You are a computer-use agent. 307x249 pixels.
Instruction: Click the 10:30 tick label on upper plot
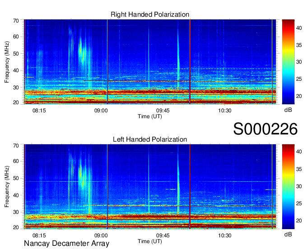coord(225,111)
